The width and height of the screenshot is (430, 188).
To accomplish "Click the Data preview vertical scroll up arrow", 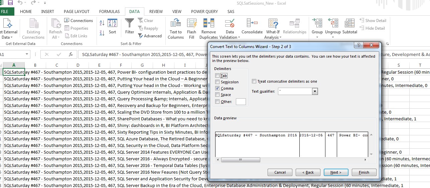I will pyautogui.click(x=371, y=135).
